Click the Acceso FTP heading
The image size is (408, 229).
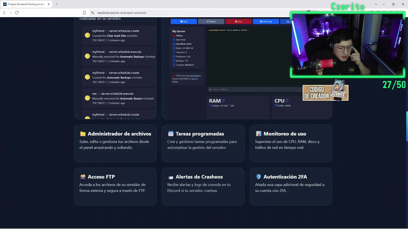pyautogui.click(x=101, y=177)
